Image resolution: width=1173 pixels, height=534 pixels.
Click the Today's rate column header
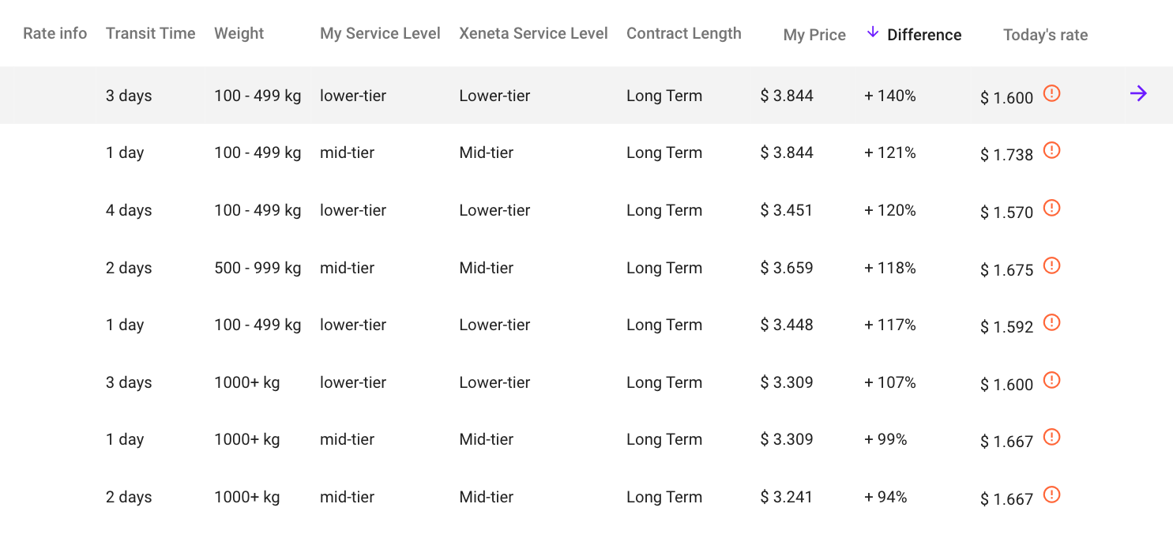click(x=1045, y=35)
